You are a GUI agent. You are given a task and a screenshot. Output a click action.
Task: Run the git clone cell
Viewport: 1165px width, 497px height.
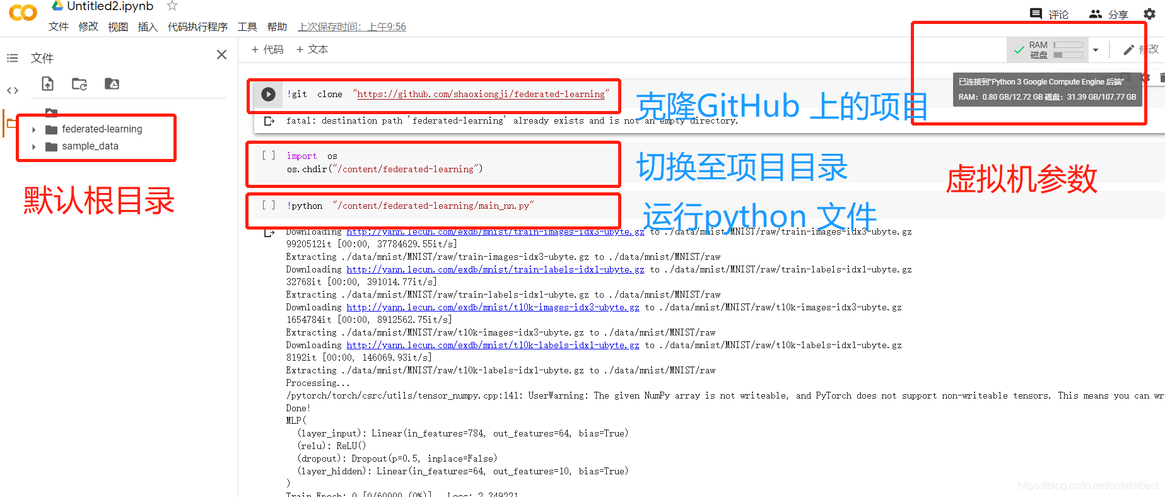[x=268, y=94]
